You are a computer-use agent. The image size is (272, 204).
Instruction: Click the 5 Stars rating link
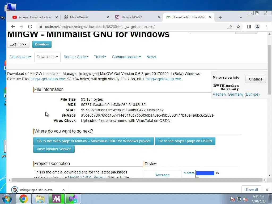click(189, 173)
